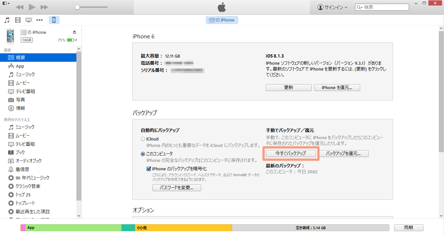The image size is (444, 236).
Task: Eject the iPhone with eject icon
Action: tap(74, 32)
